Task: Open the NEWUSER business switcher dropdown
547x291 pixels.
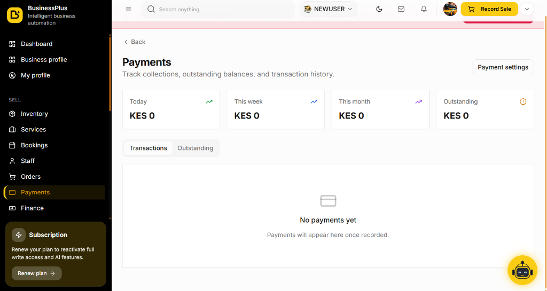Action: click(x=329, y=9)
